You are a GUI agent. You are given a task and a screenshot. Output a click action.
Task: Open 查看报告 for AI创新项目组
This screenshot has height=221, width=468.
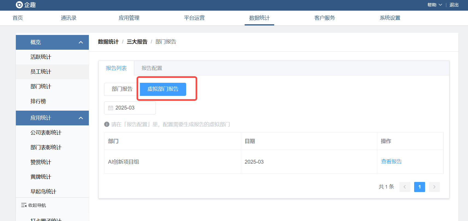(391, 162)
